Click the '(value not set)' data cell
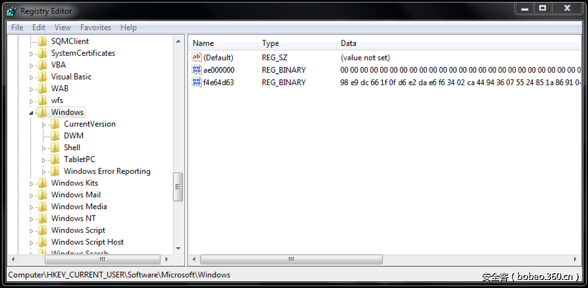 click(x=365, y=58)
